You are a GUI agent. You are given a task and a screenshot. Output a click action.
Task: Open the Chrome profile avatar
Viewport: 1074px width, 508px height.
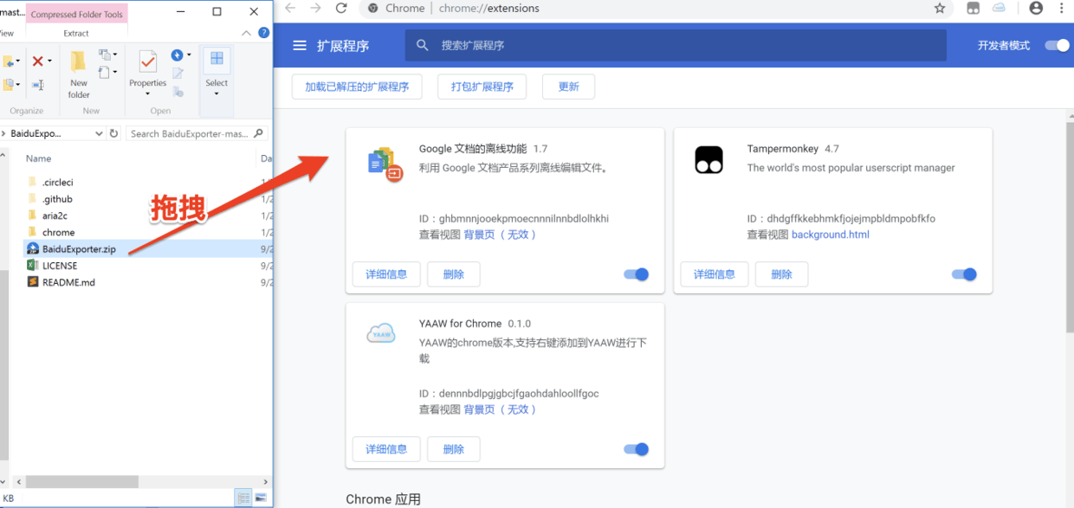click(1036, 8)
